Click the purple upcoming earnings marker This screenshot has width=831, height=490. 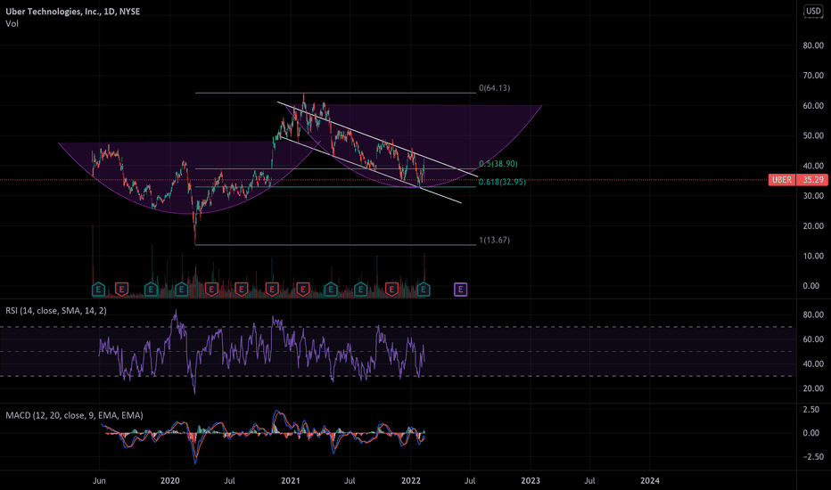pyautogui.click(x=461, y=290)
